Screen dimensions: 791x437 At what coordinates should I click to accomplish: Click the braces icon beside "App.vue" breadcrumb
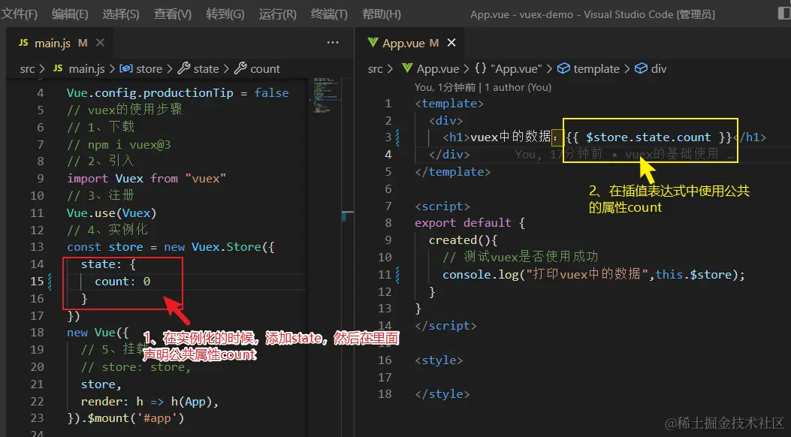click(480, 68)
